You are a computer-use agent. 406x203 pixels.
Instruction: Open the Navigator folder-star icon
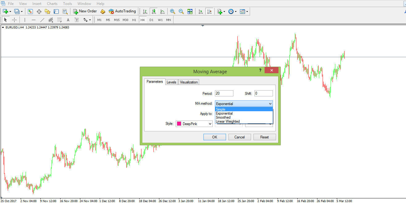tap(47, 11)
